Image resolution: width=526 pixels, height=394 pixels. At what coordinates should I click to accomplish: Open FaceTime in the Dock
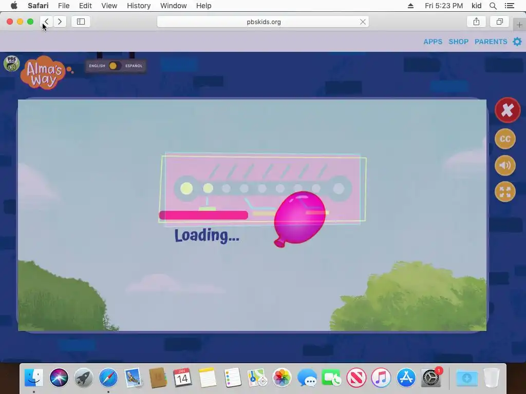331,378
